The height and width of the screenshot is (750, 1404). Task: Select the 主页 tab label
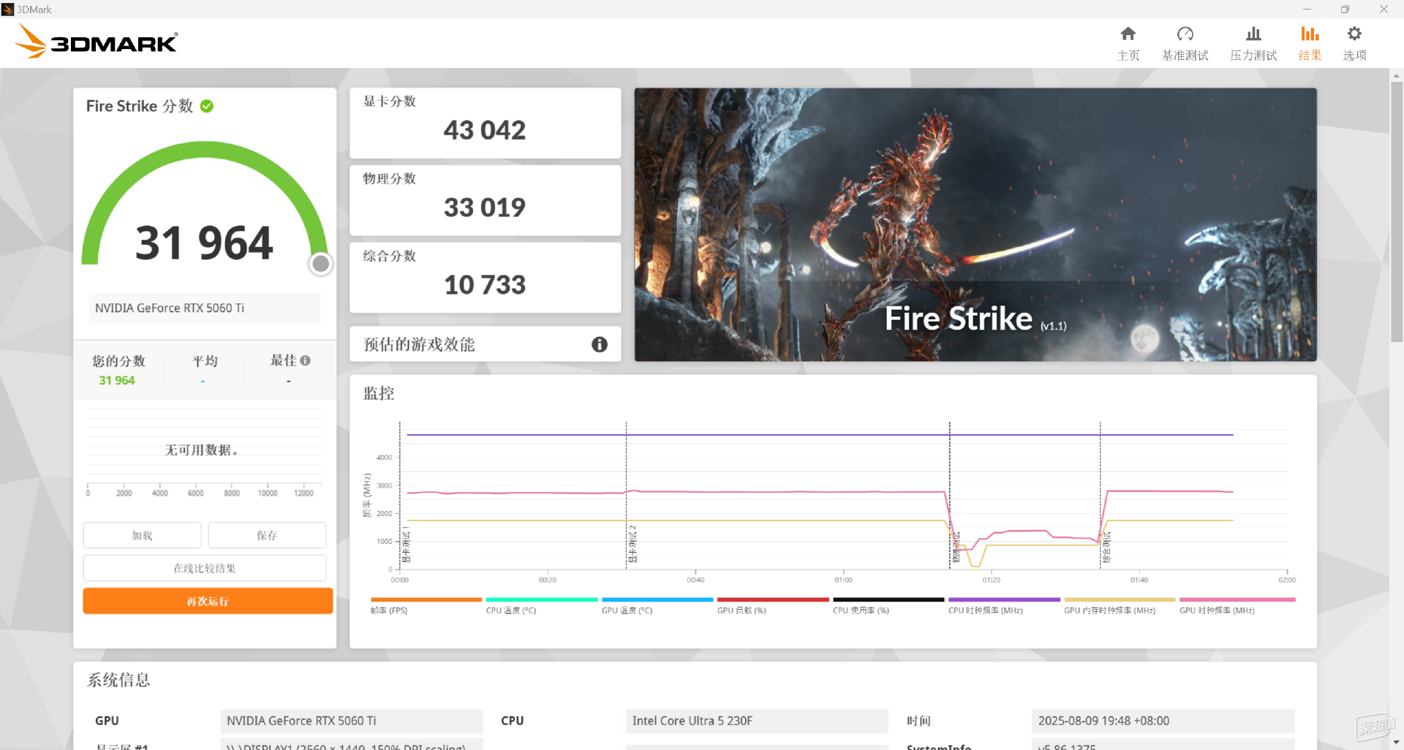pos(1128,56)
